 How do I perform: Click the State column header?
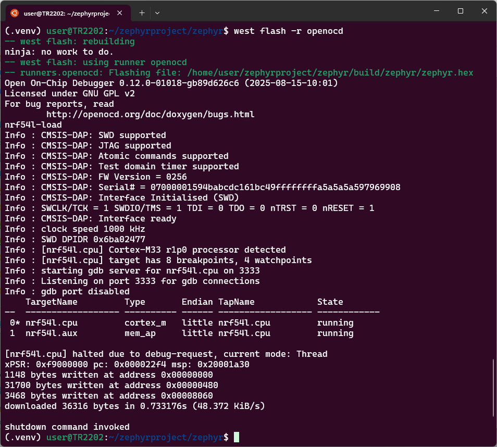330,302
